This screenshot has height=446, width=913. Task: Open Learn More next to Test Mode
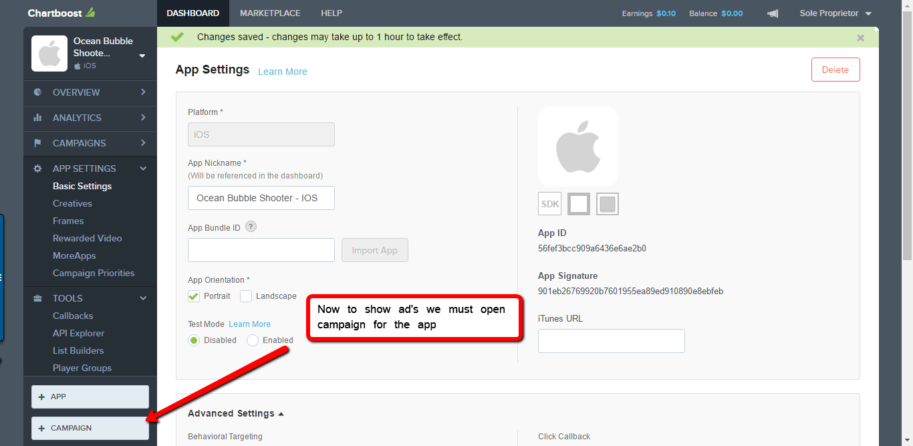(x=249, y=324)
